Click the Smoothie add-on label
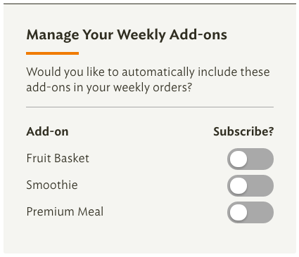This screenshot has width=299, height=257. point(52,185)
